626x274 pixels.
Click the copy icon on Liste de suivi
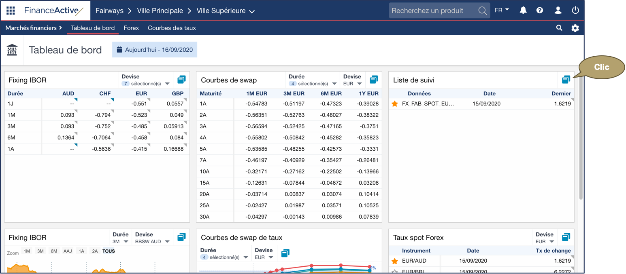click(566, 80)
